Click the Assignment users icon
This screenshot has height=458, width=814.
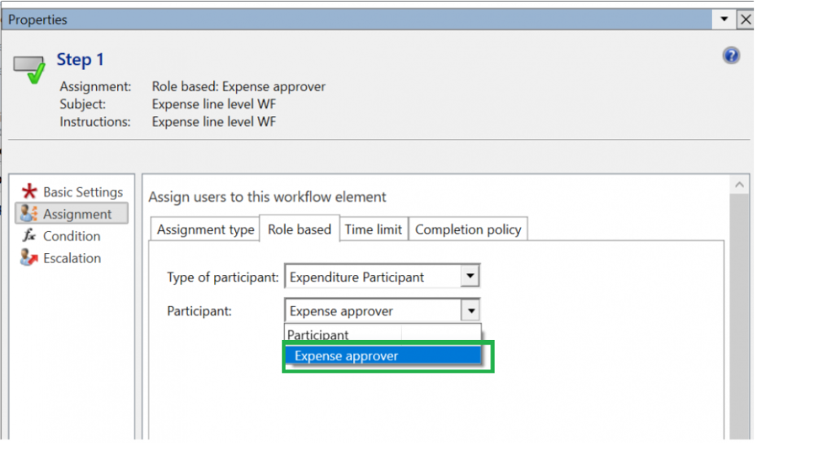click(x=30, y=214)
